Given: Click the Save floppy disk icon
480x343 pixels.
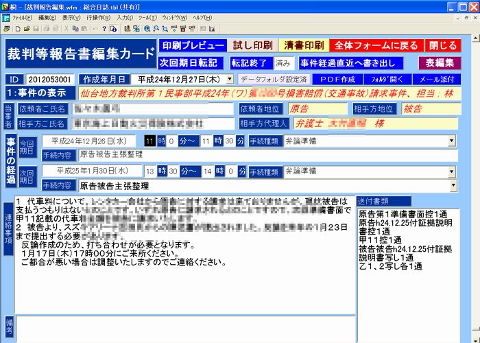Looking at the screenshot, I should (36, 29).
